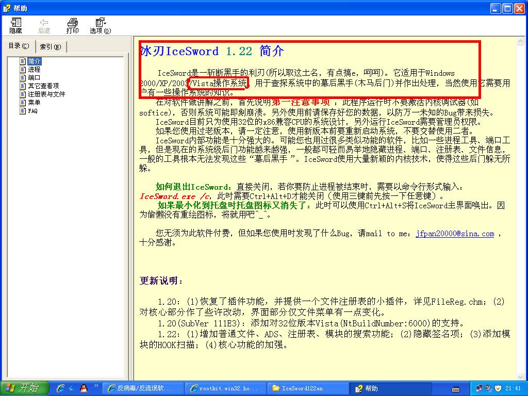Expand the quick launch chevron

pos(96,385)
